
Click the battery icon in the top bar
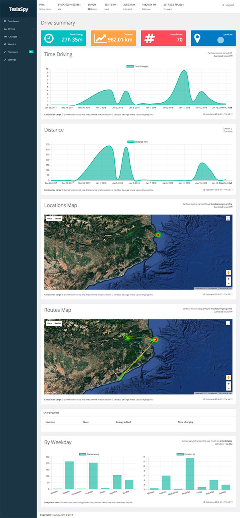pyautogui.click(x=90, y=8)
